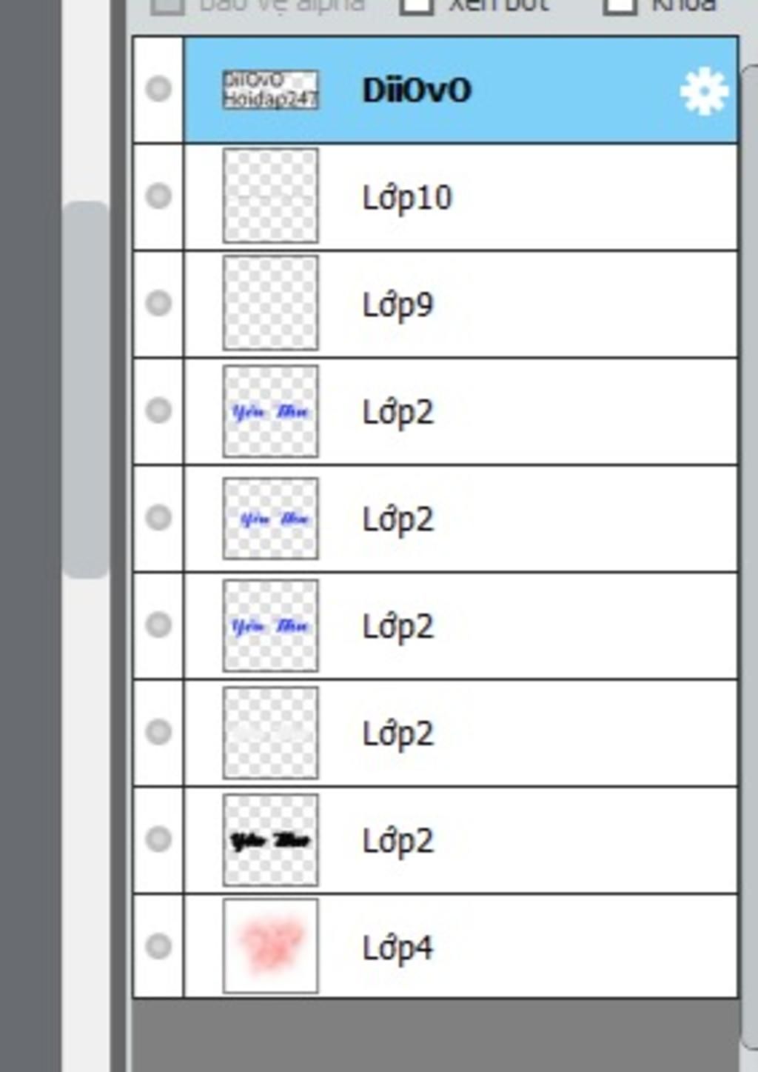Select the Lớp9 layer

(x=460, y=304)
